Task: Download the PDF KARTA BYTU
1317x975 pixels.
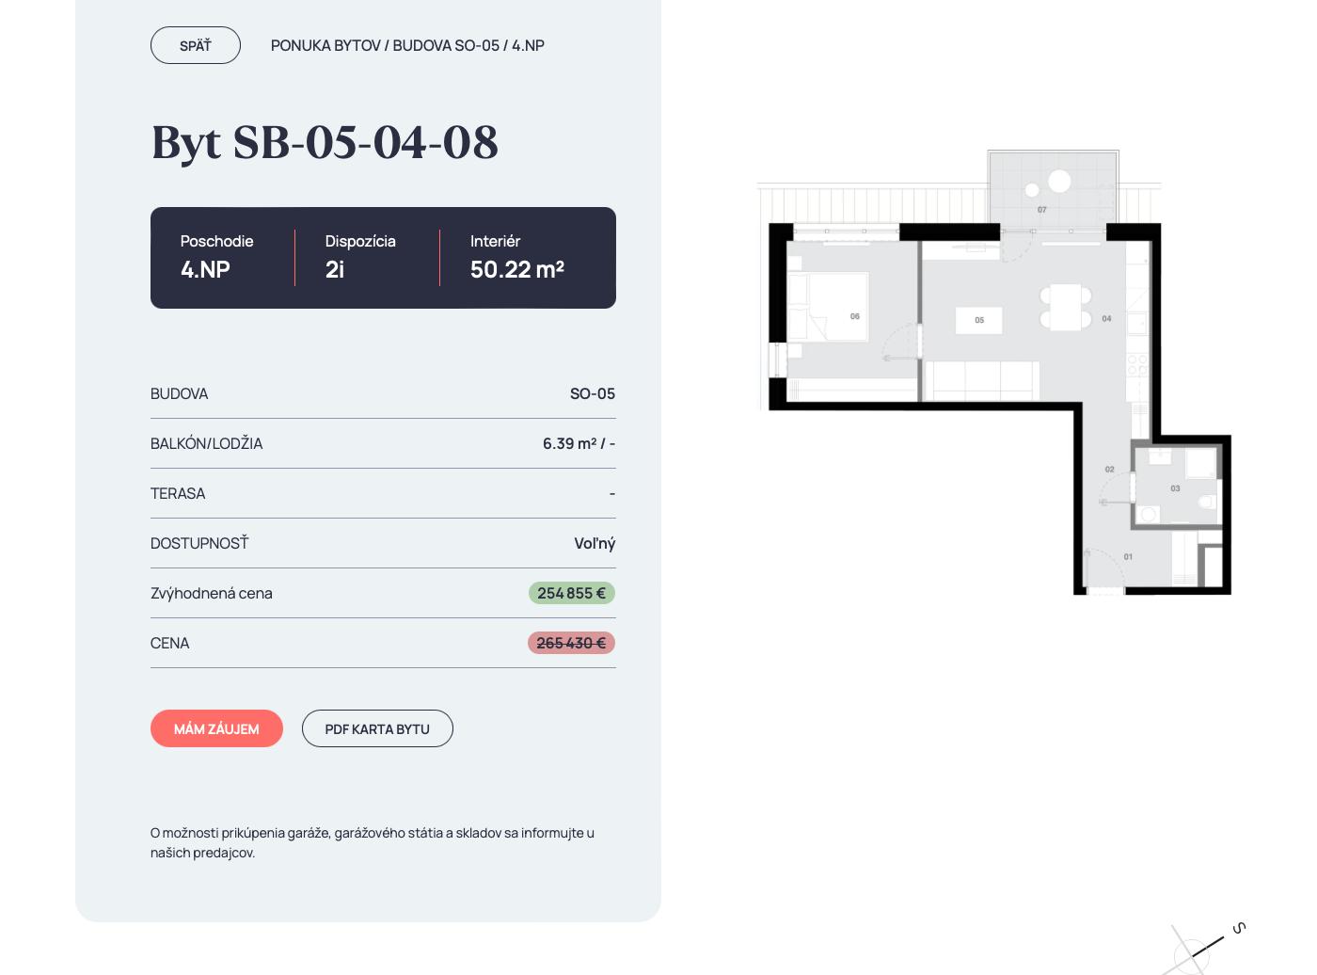Action: (x=377, y=728)
